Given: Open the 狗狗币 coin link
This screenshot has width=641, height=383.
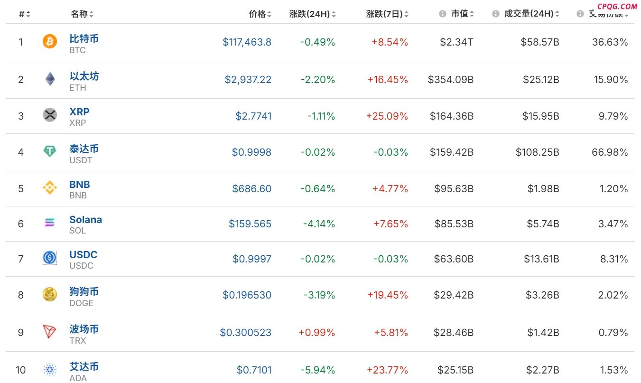Looking at the screenshot, I should pyautogui.click(x=84, y=291).
